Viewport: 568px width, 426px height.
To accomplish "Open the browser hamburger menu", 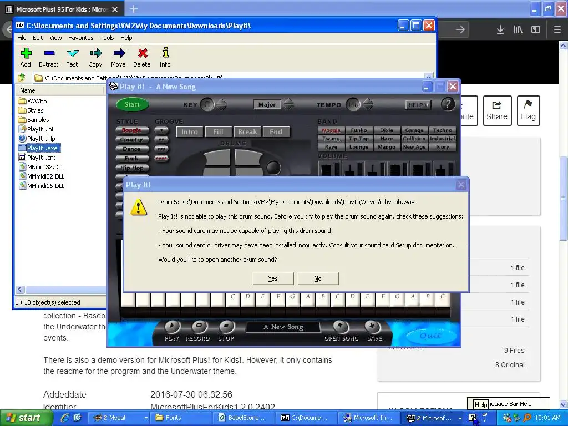I will click(x=557, y=29).
